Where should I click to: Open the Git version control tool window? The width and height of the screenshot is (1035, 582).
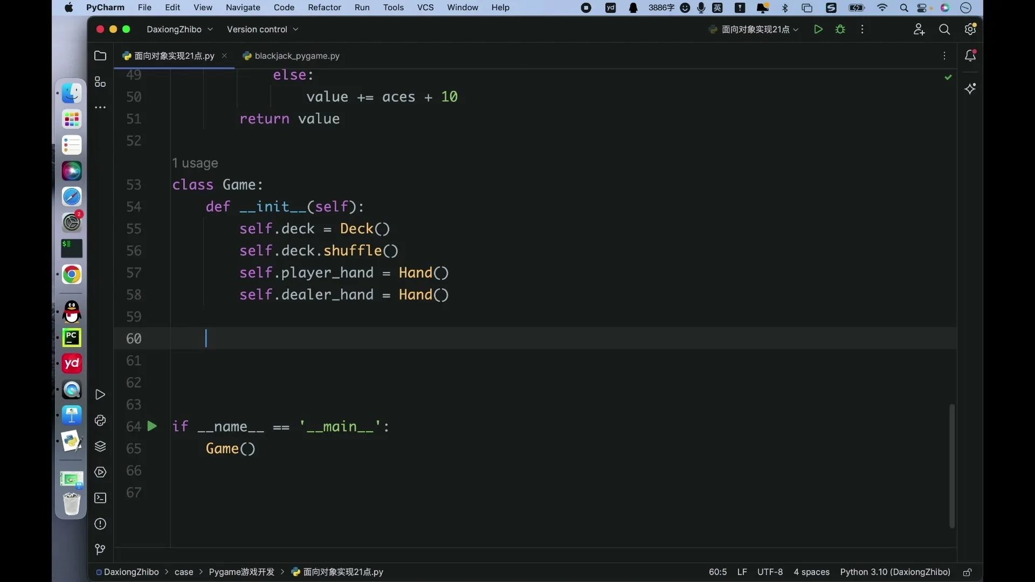pyautogui.click(x=100, y=550)
